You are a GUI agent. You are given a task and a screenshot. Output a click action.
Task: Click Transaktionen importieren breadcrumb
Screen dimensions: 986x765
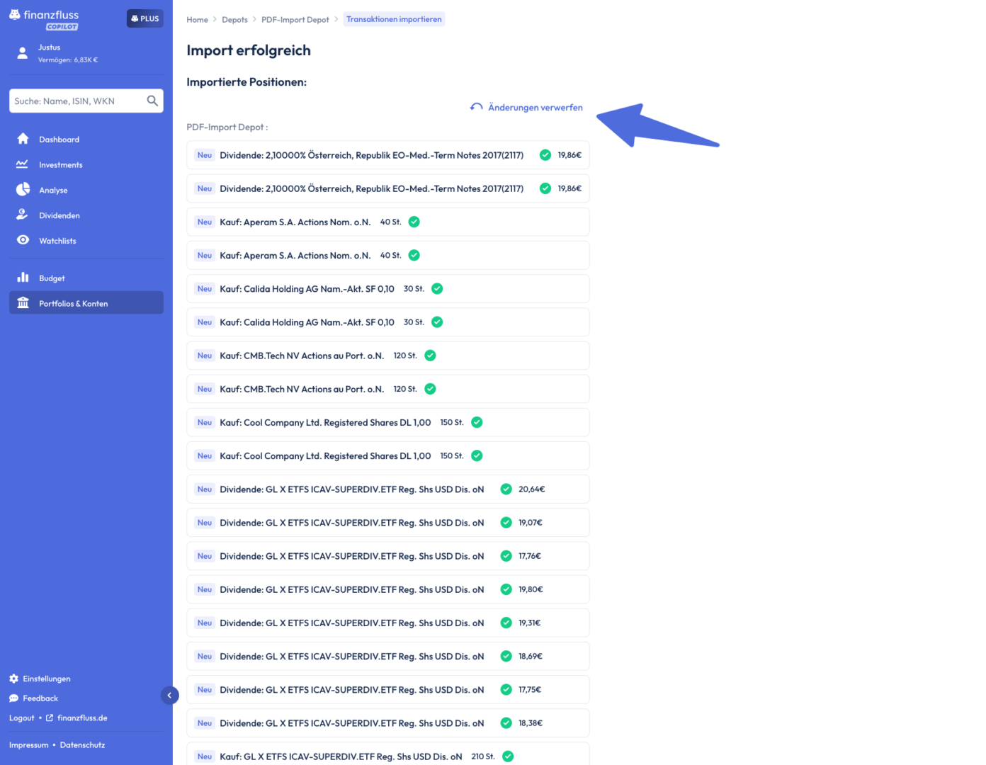[x=394, y=19]
